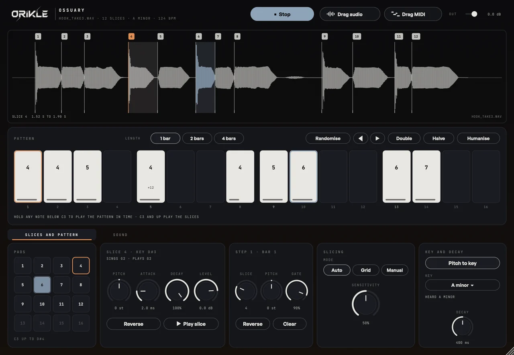514x355 pixels.
Task: Click Pitch to key button
Action: (463, 263)
